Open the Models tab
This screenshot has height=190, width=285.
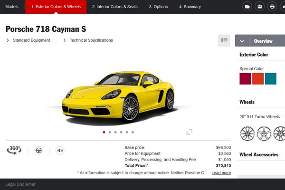[12, 7]
